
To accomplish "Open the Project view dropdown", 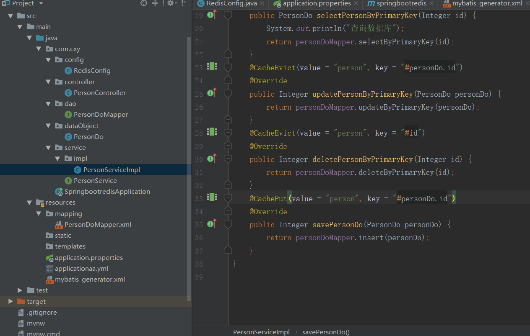I will [x=41, y=3].
